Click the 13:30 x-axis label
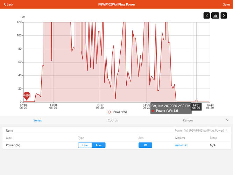233x175 pixels. tap(100, 106)
